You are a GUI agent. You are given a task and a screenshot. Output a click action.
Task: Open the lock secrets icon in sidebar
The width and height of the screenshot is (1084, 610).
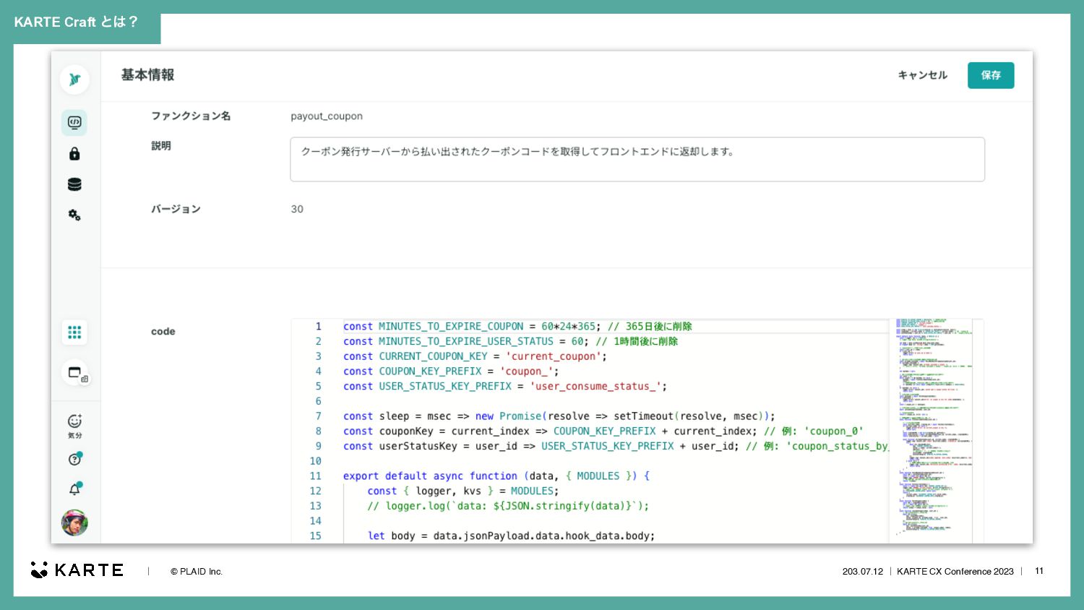point(74,154)
